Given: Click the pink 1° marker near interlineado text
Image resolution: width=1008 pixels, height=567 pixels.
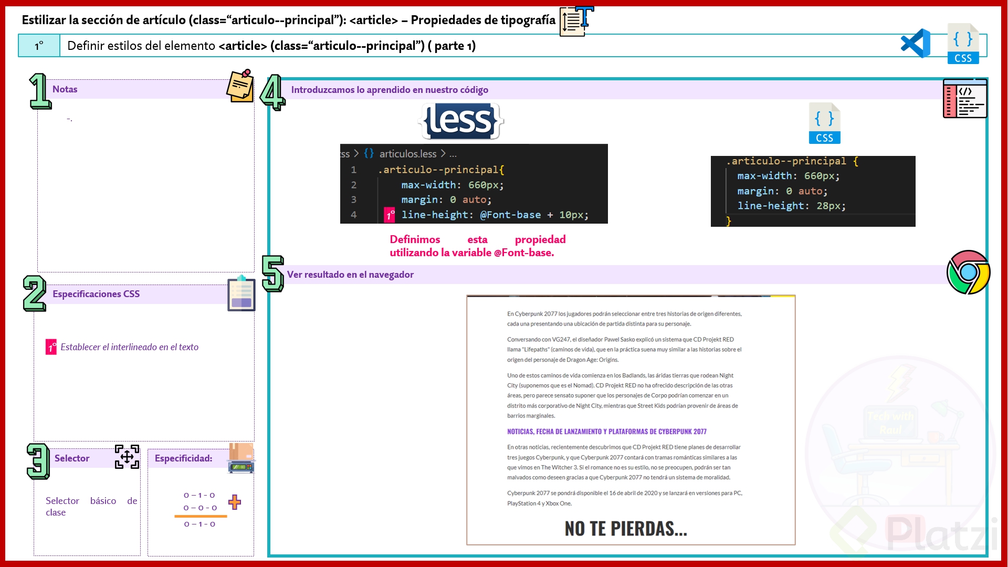Looking at the screenshot, I should click(51, 347).
